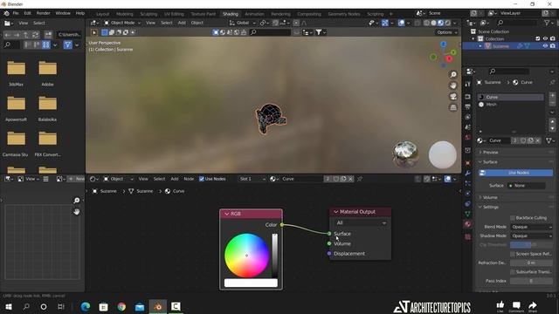This screenshot has height=314, width=559.
Task: Open viewport Options dropdown
Action: pos(446,32)
